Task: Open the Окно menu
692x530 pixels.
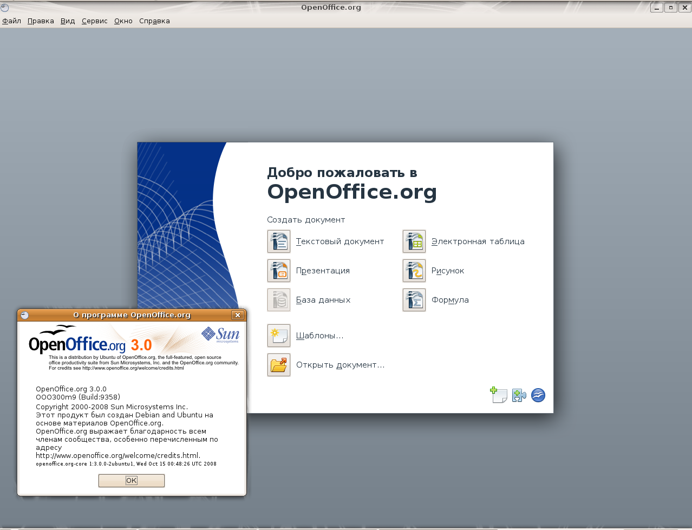Action: pyautogui.click(x=123, y=21)
